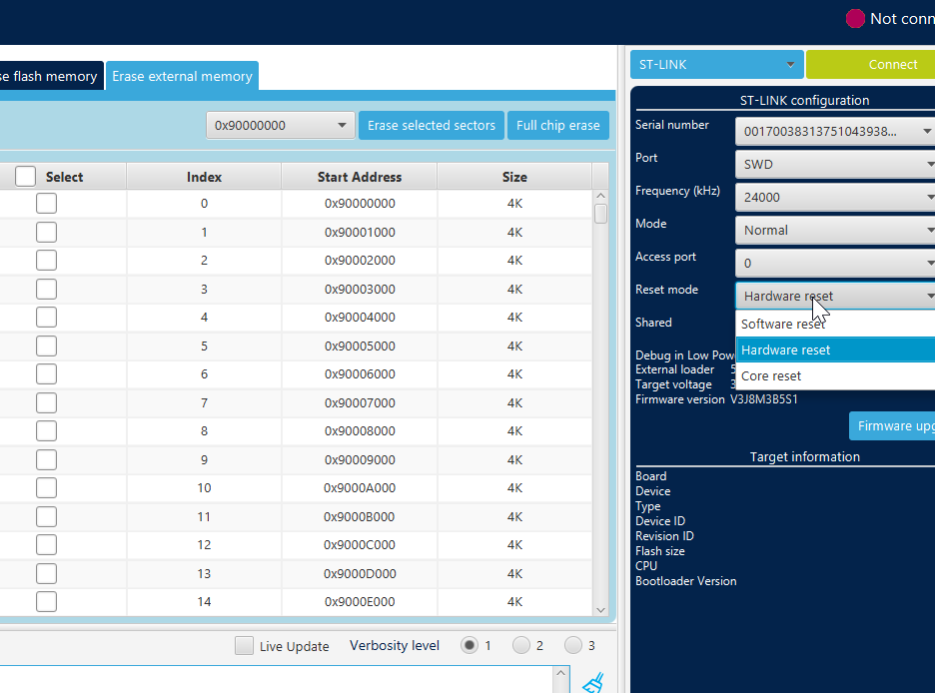The image size is (935, 693).
Task: Click the 0x9000B000 address cell
Action: click(x=360, y=516)
